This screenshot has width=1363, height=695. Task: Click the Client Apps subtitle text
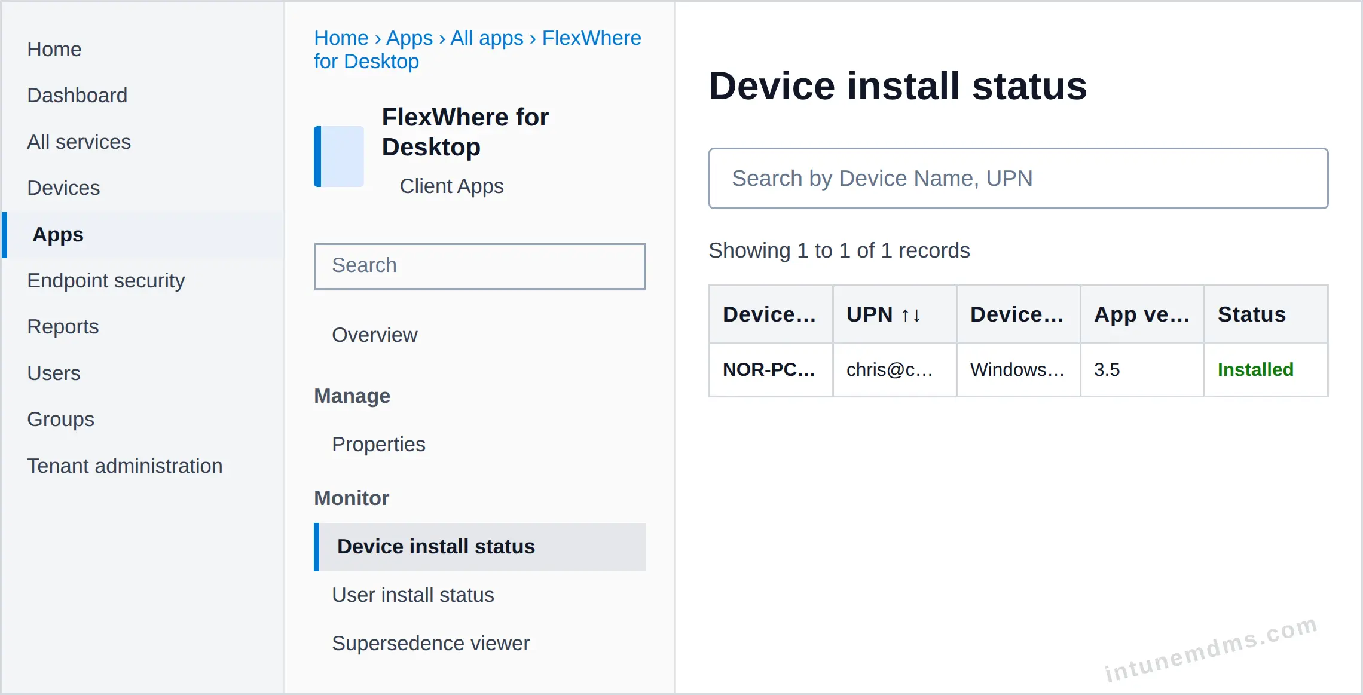pos(451,186)
